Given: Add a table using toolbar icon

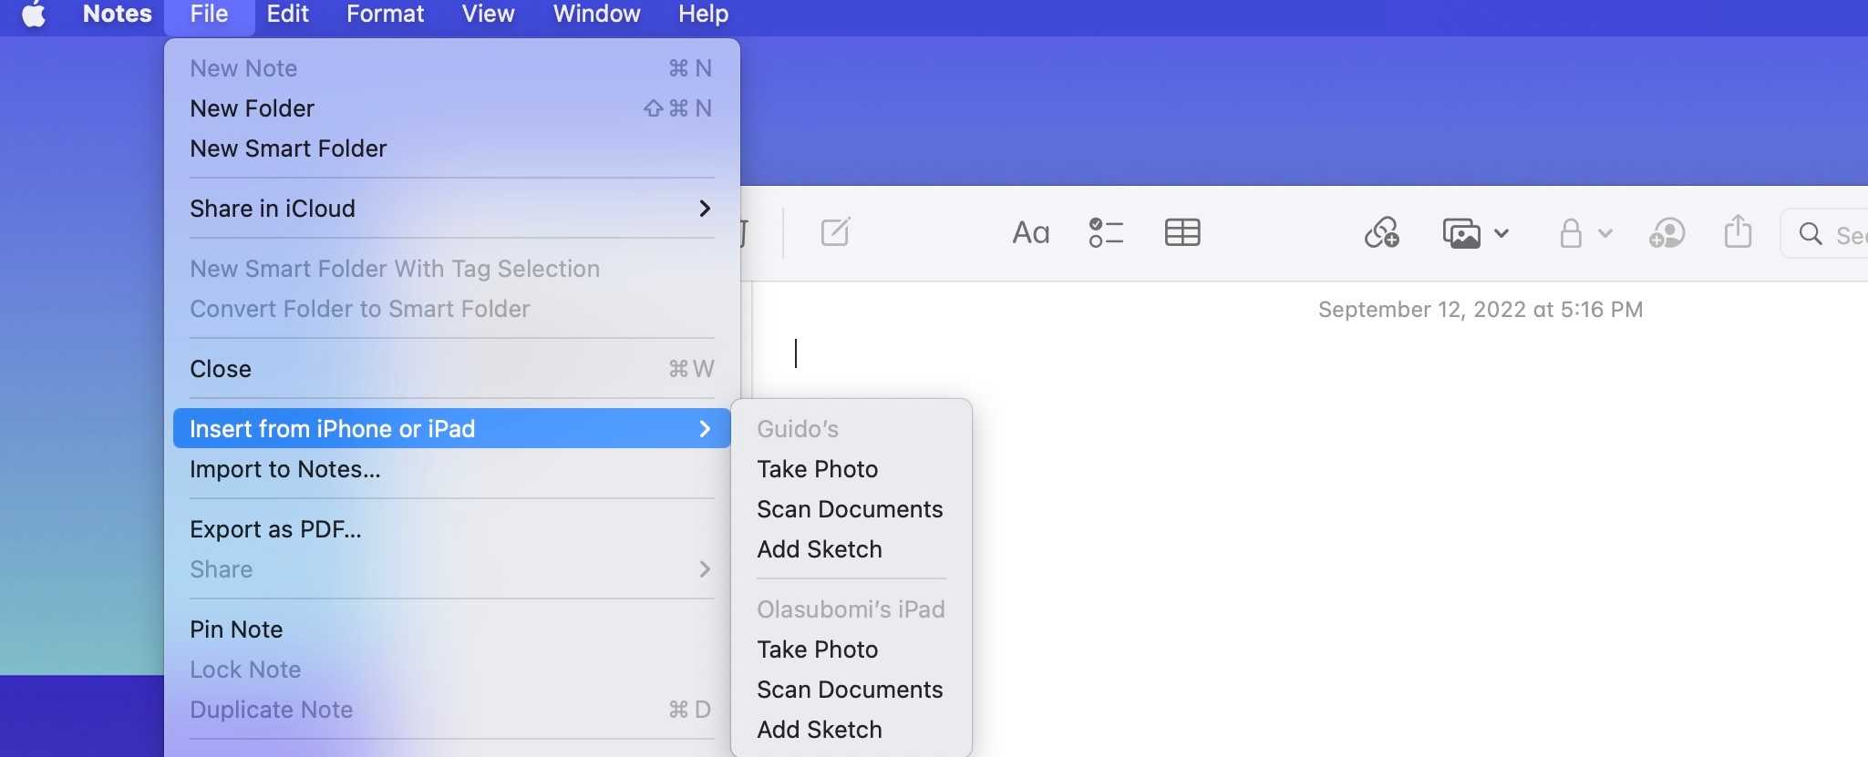Looking at the screenshot, I should (1182, 233).
